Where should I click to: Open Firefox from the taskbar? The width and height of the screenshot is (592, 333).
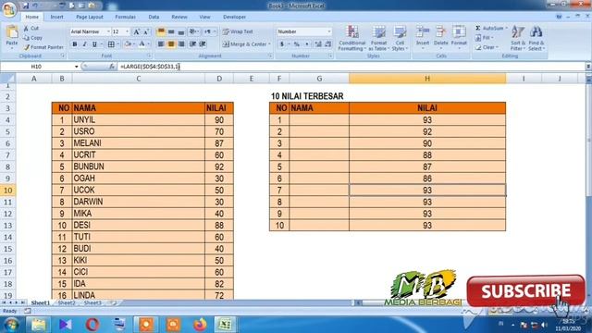click(x=200, y=325)
